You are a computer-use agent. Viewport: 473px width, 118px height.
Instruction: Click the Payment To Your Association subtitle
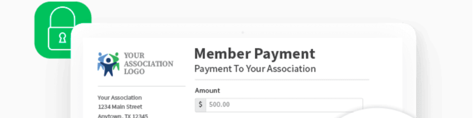[255, 69]
